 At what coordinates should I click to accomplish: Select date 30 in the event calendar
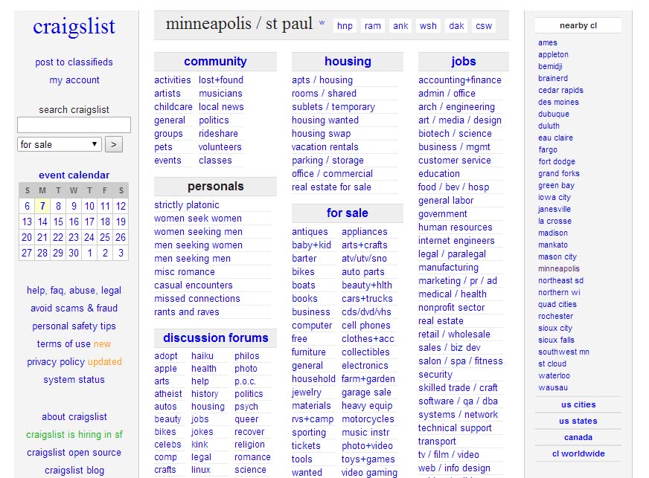pos(74,253)
